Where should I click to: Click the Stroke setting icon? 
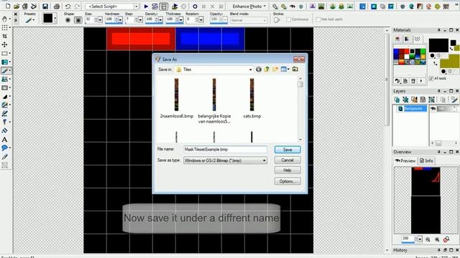pyautogui.click(x=277, y=19)
